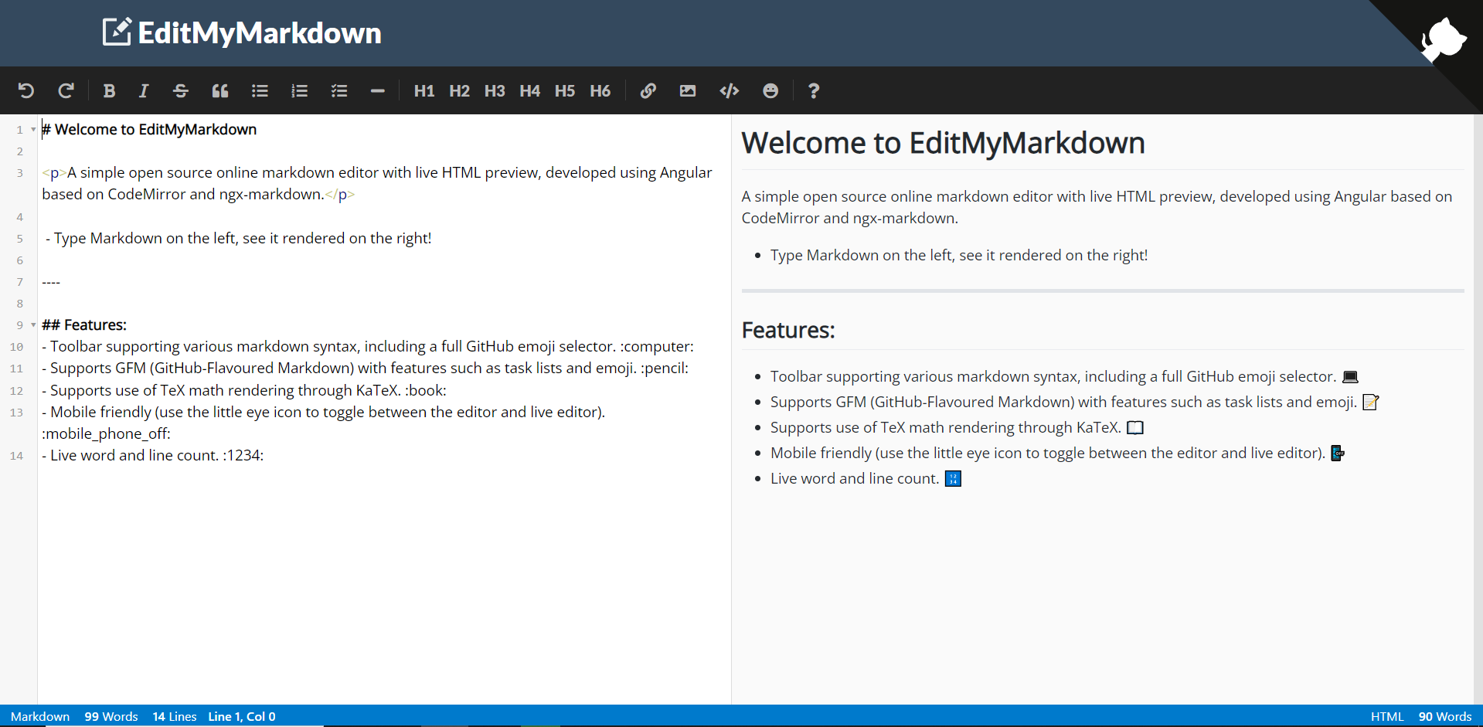The width and height of the screenshot is (1483, 727).
Task: Click line number 3 in gutter
Action: (x=20, y=173)
